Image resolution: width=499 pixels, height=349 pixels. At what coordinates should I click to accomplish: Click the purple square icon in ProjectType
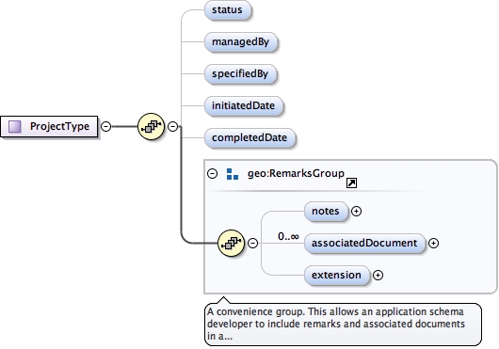click(15, 126)
